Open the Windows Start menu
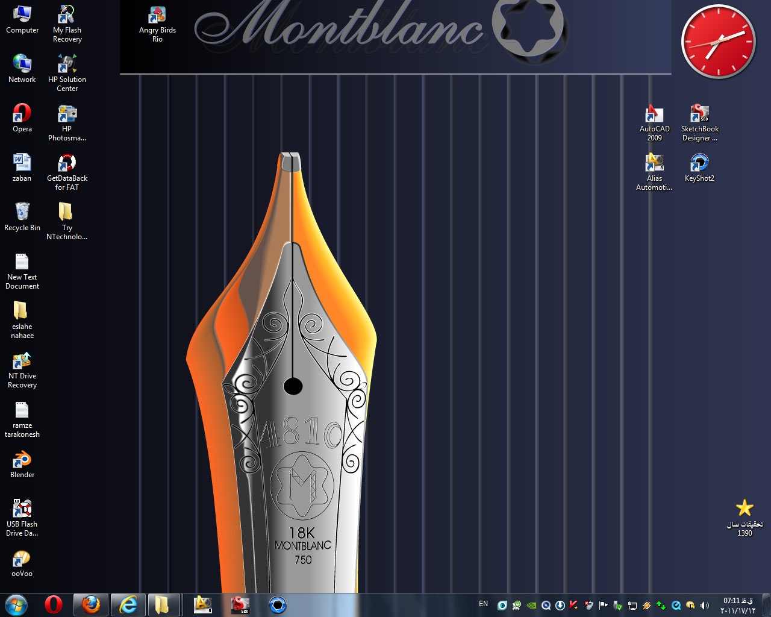Screen dimensions: 771x617 (x=16, y=604)
